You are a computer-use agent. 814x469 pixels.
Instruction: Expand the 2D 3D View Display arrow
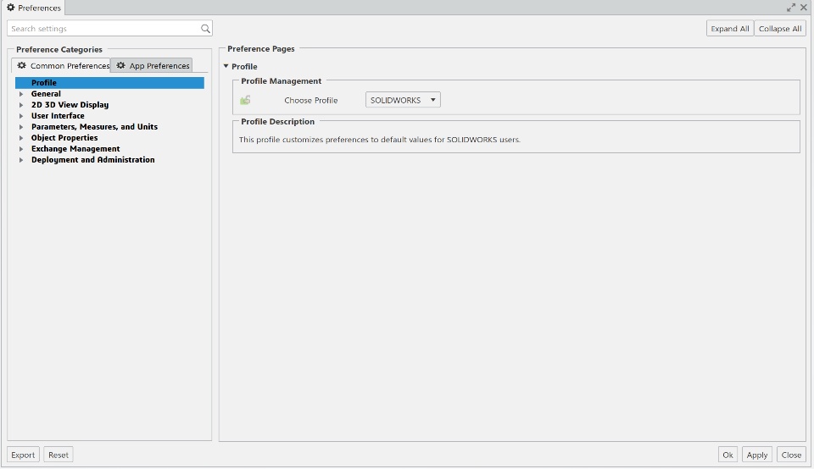pyautogui.click(x=21, y=105)
